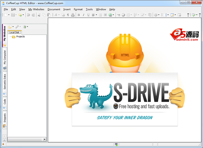The height and width of the screenshot is (148, 203).
Task: Open the Format menu
Action: (x=78, y=9)
